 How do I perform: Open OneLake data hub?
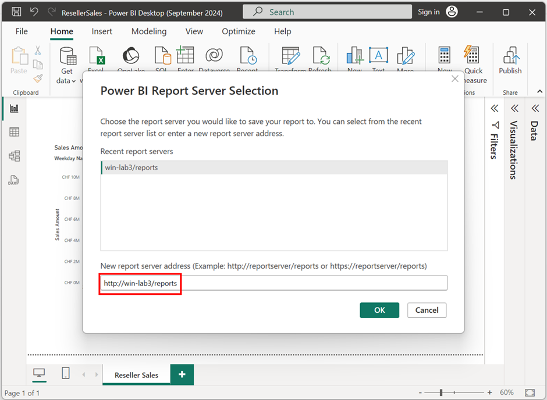(131, 56)
